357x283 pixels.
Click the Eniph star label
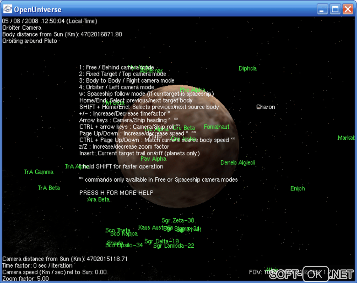(297, 188)
